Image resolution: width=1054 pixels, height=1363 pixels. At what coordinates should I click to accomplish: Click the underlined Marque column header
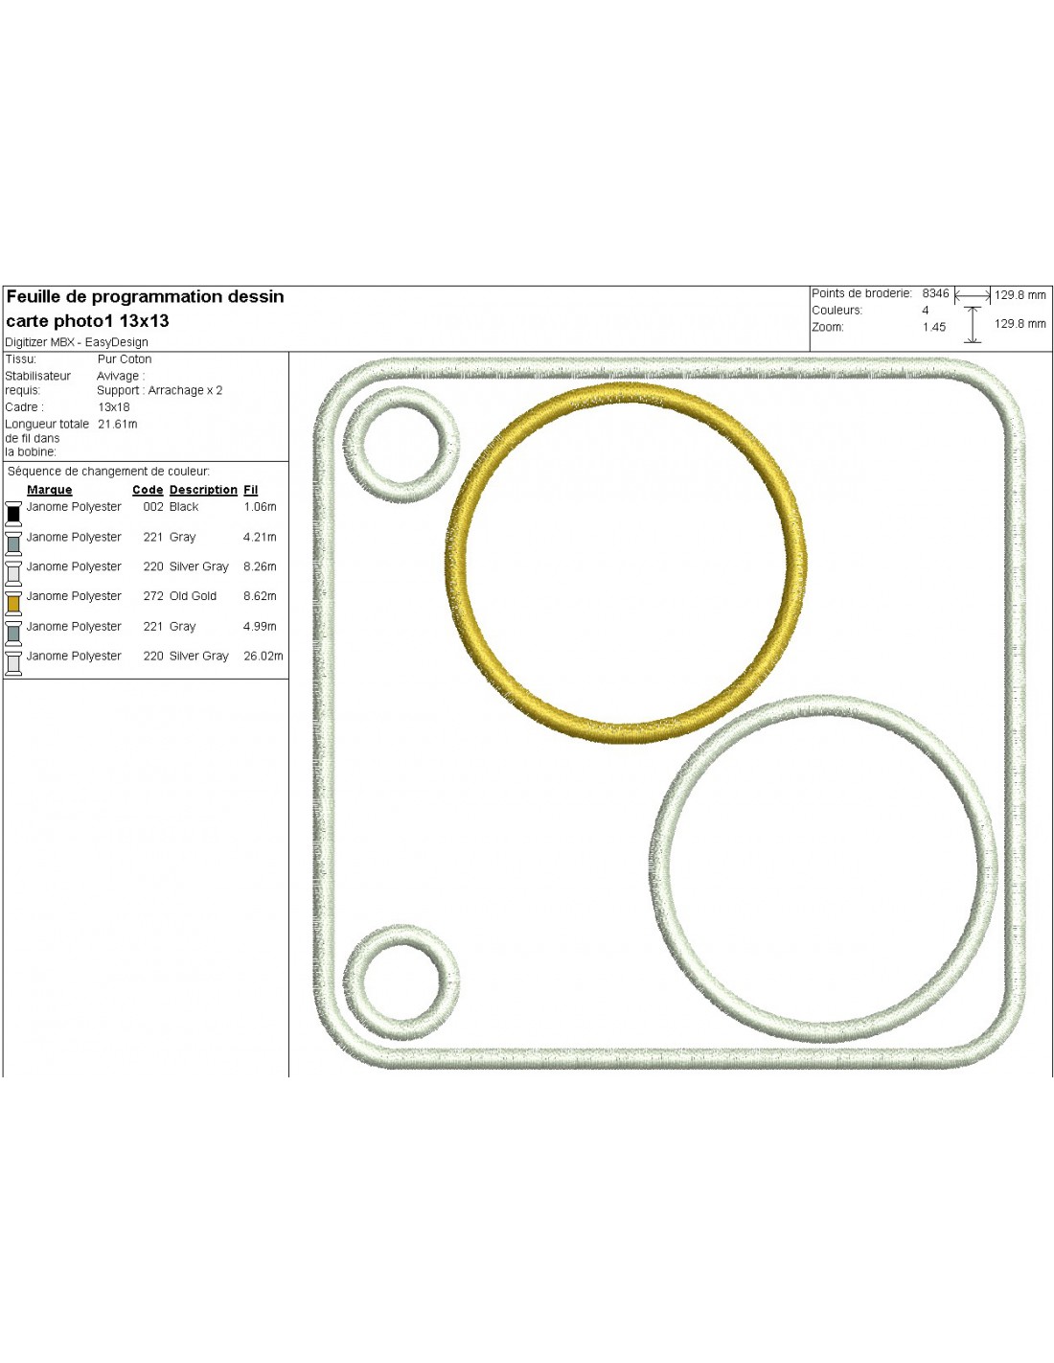pyautogui.click(x=50, y=490)
